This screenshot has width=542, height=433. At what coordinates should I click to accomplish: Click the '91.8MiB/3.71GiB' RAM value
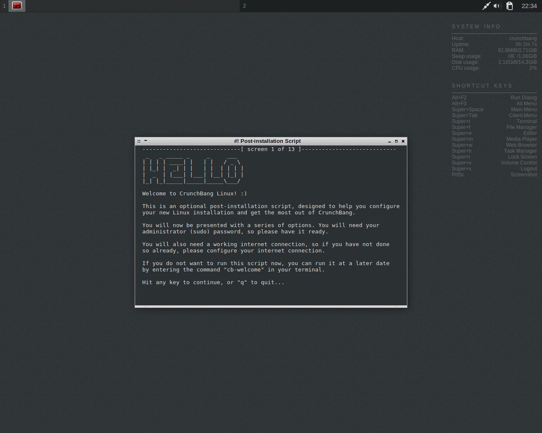517,50
